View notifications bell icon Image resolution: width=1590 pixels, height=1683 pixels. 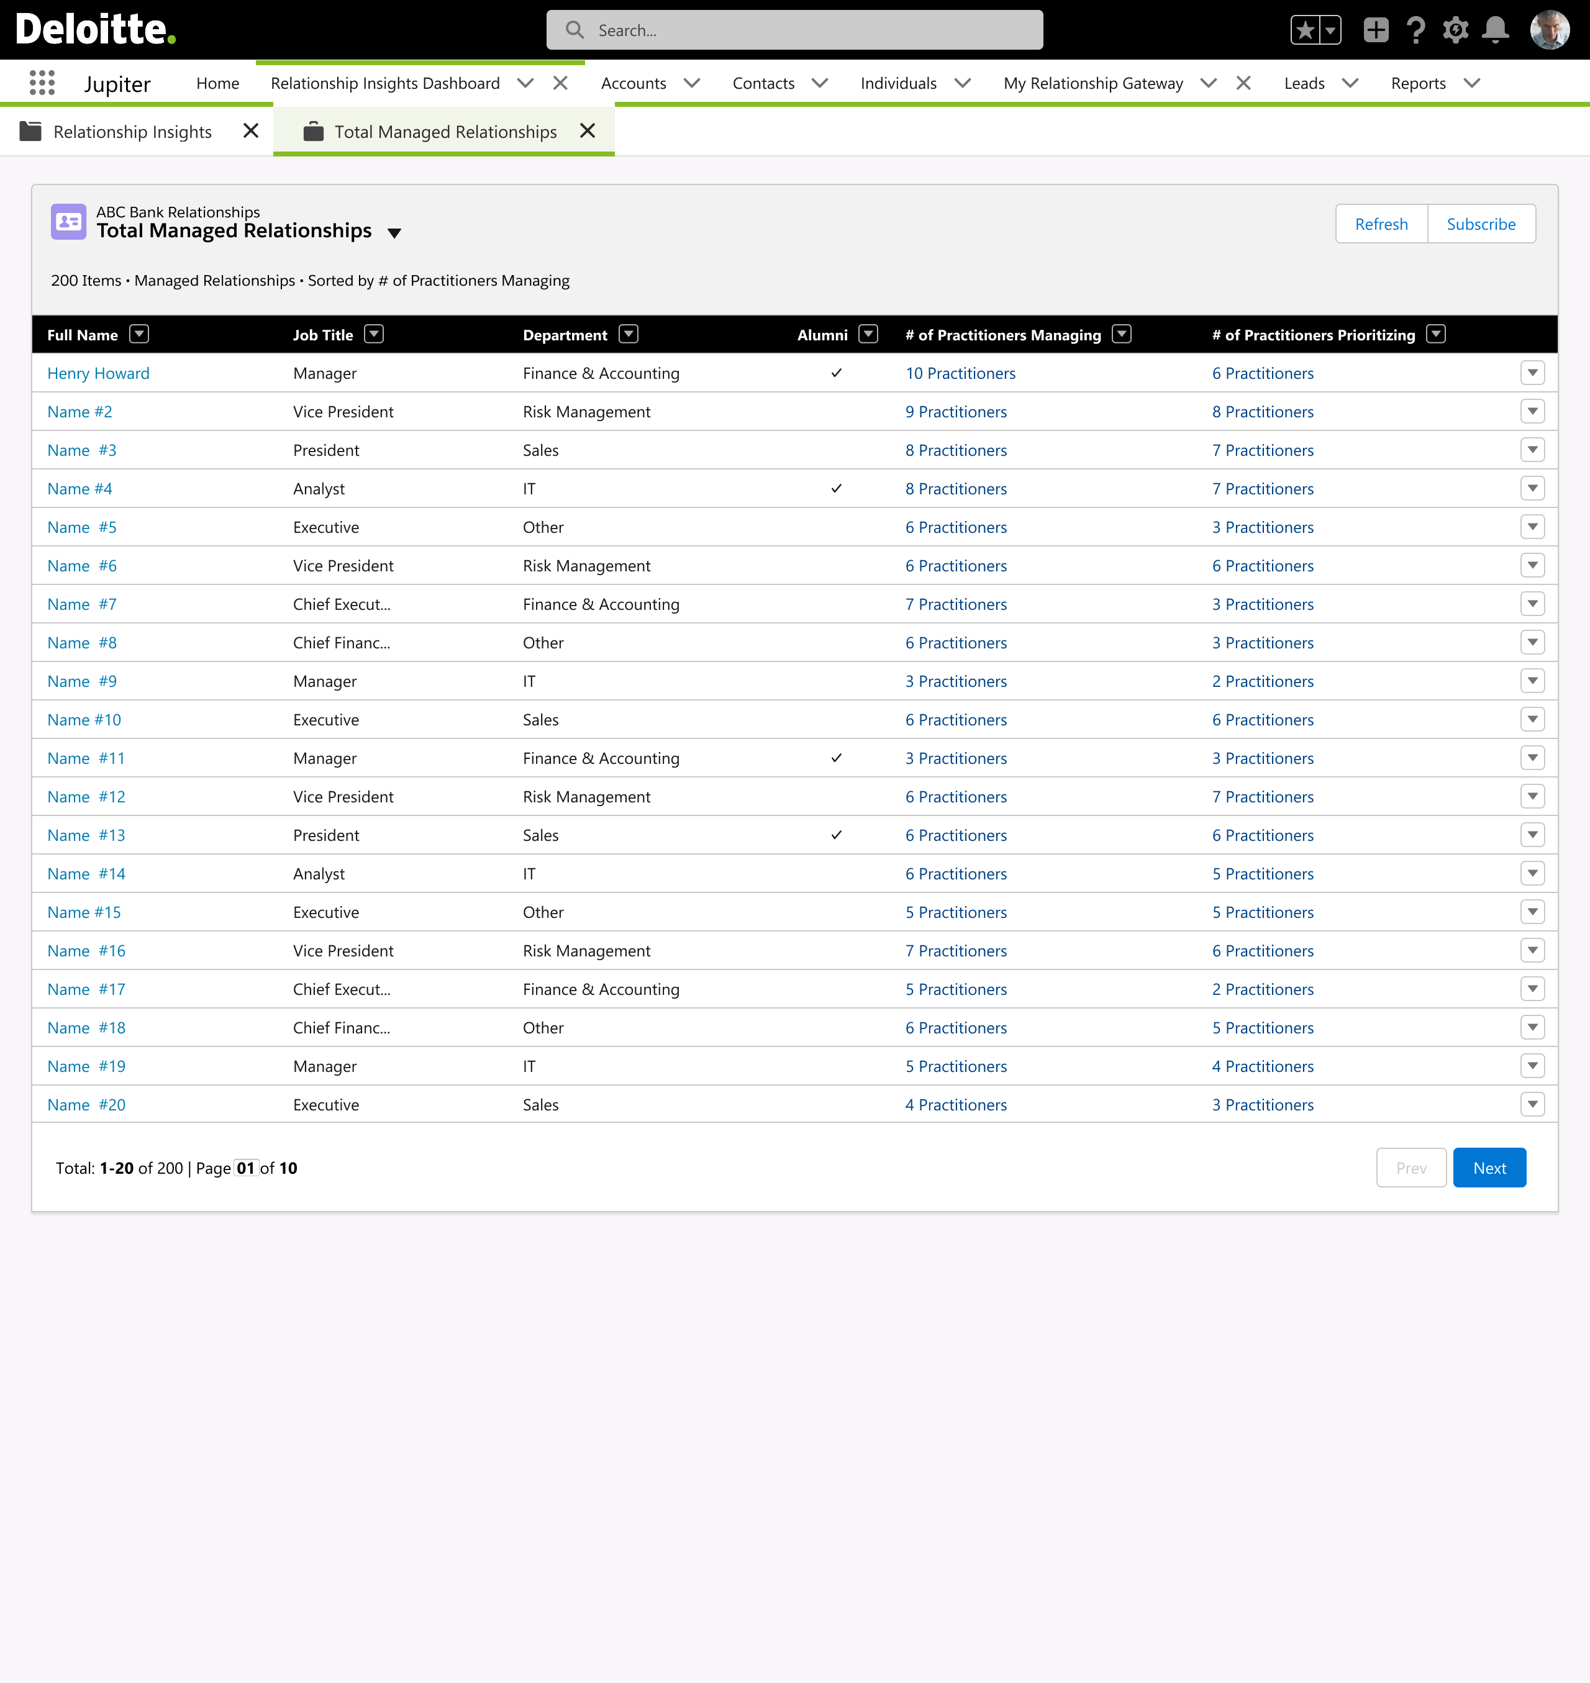click(x=1495, y=30)
